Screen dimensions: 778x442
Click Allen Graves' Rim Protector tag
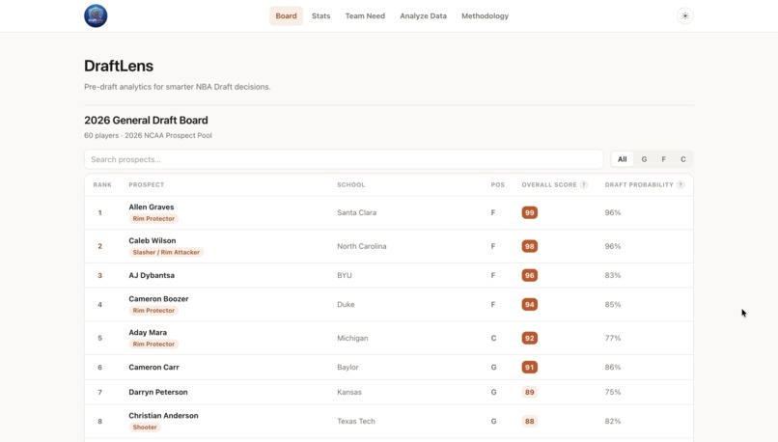[x=153, y=219]
